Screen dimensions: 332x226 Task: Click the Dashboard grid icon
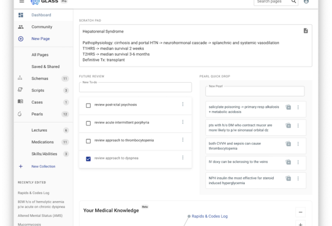point(21,15)
